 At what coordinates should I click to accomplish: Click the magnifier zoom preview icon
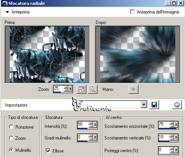tap(93, 89)
